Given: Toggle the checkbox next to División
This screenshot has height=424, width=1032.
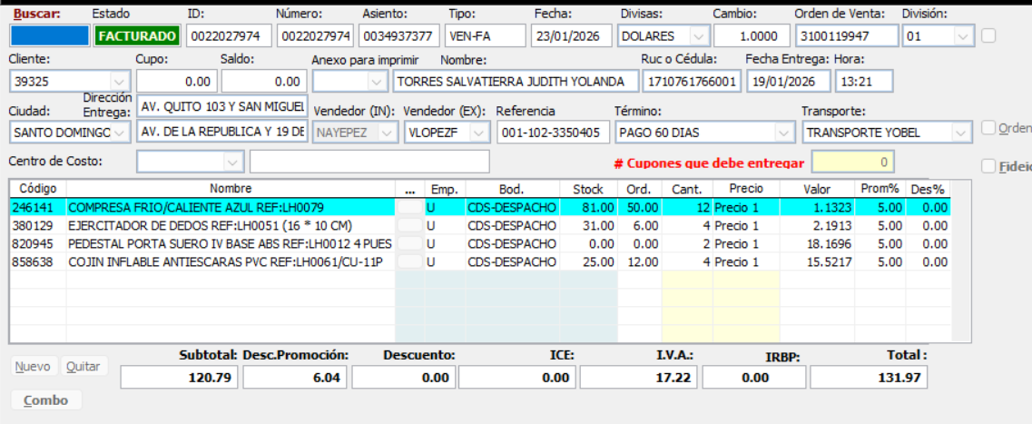Looking at the screenshot, I should click(x=988, y=36).
